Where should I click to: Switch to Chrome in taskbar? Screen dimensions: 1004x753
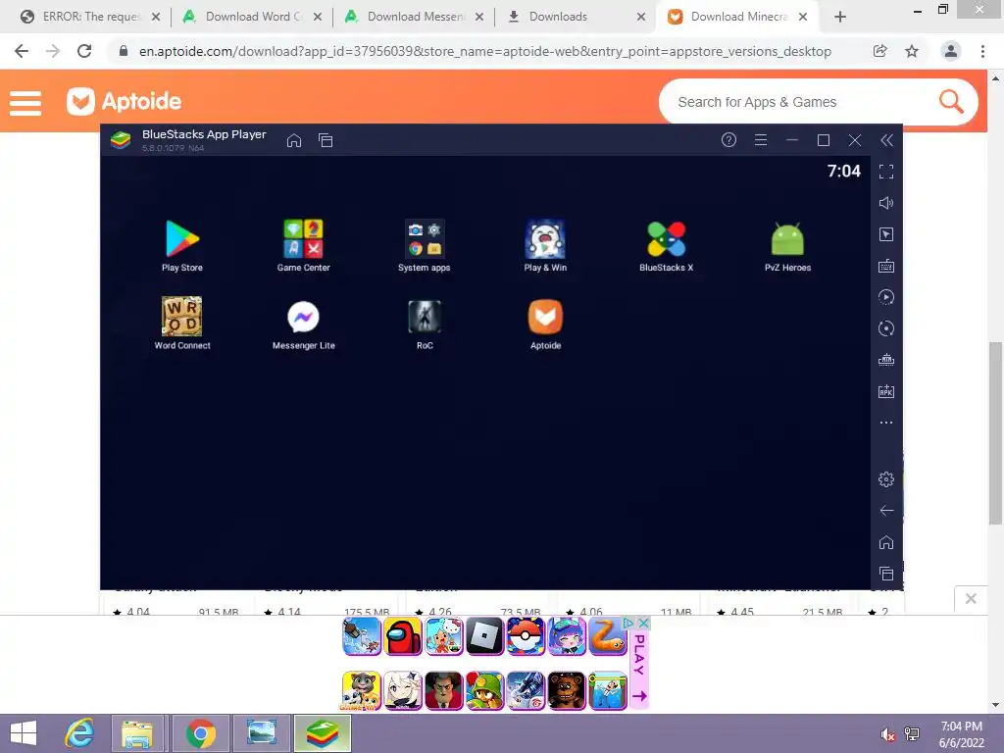201,733
